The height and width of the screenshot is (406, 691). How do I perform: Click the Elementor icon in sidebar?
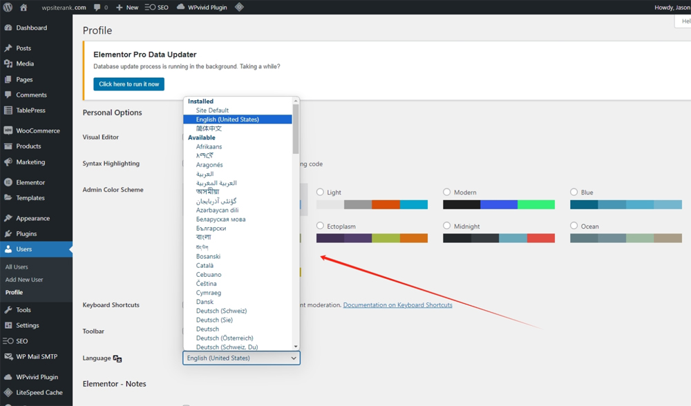[8, 182]
